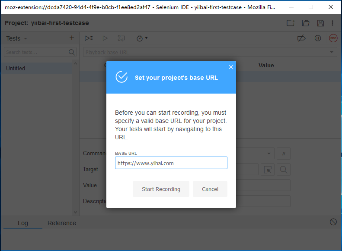Expand the Tests dropdown arrow

tap(26, 39)
